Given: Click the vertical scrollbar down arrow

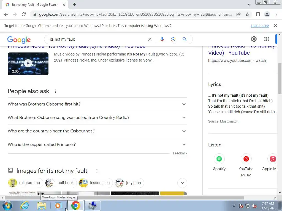Looking at the screenshot, I should 280,193.
